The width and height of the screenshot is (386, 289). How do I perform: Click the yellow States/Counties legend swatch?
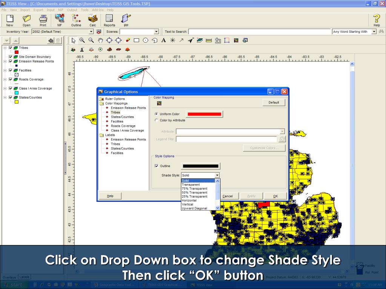pos(17,102)
